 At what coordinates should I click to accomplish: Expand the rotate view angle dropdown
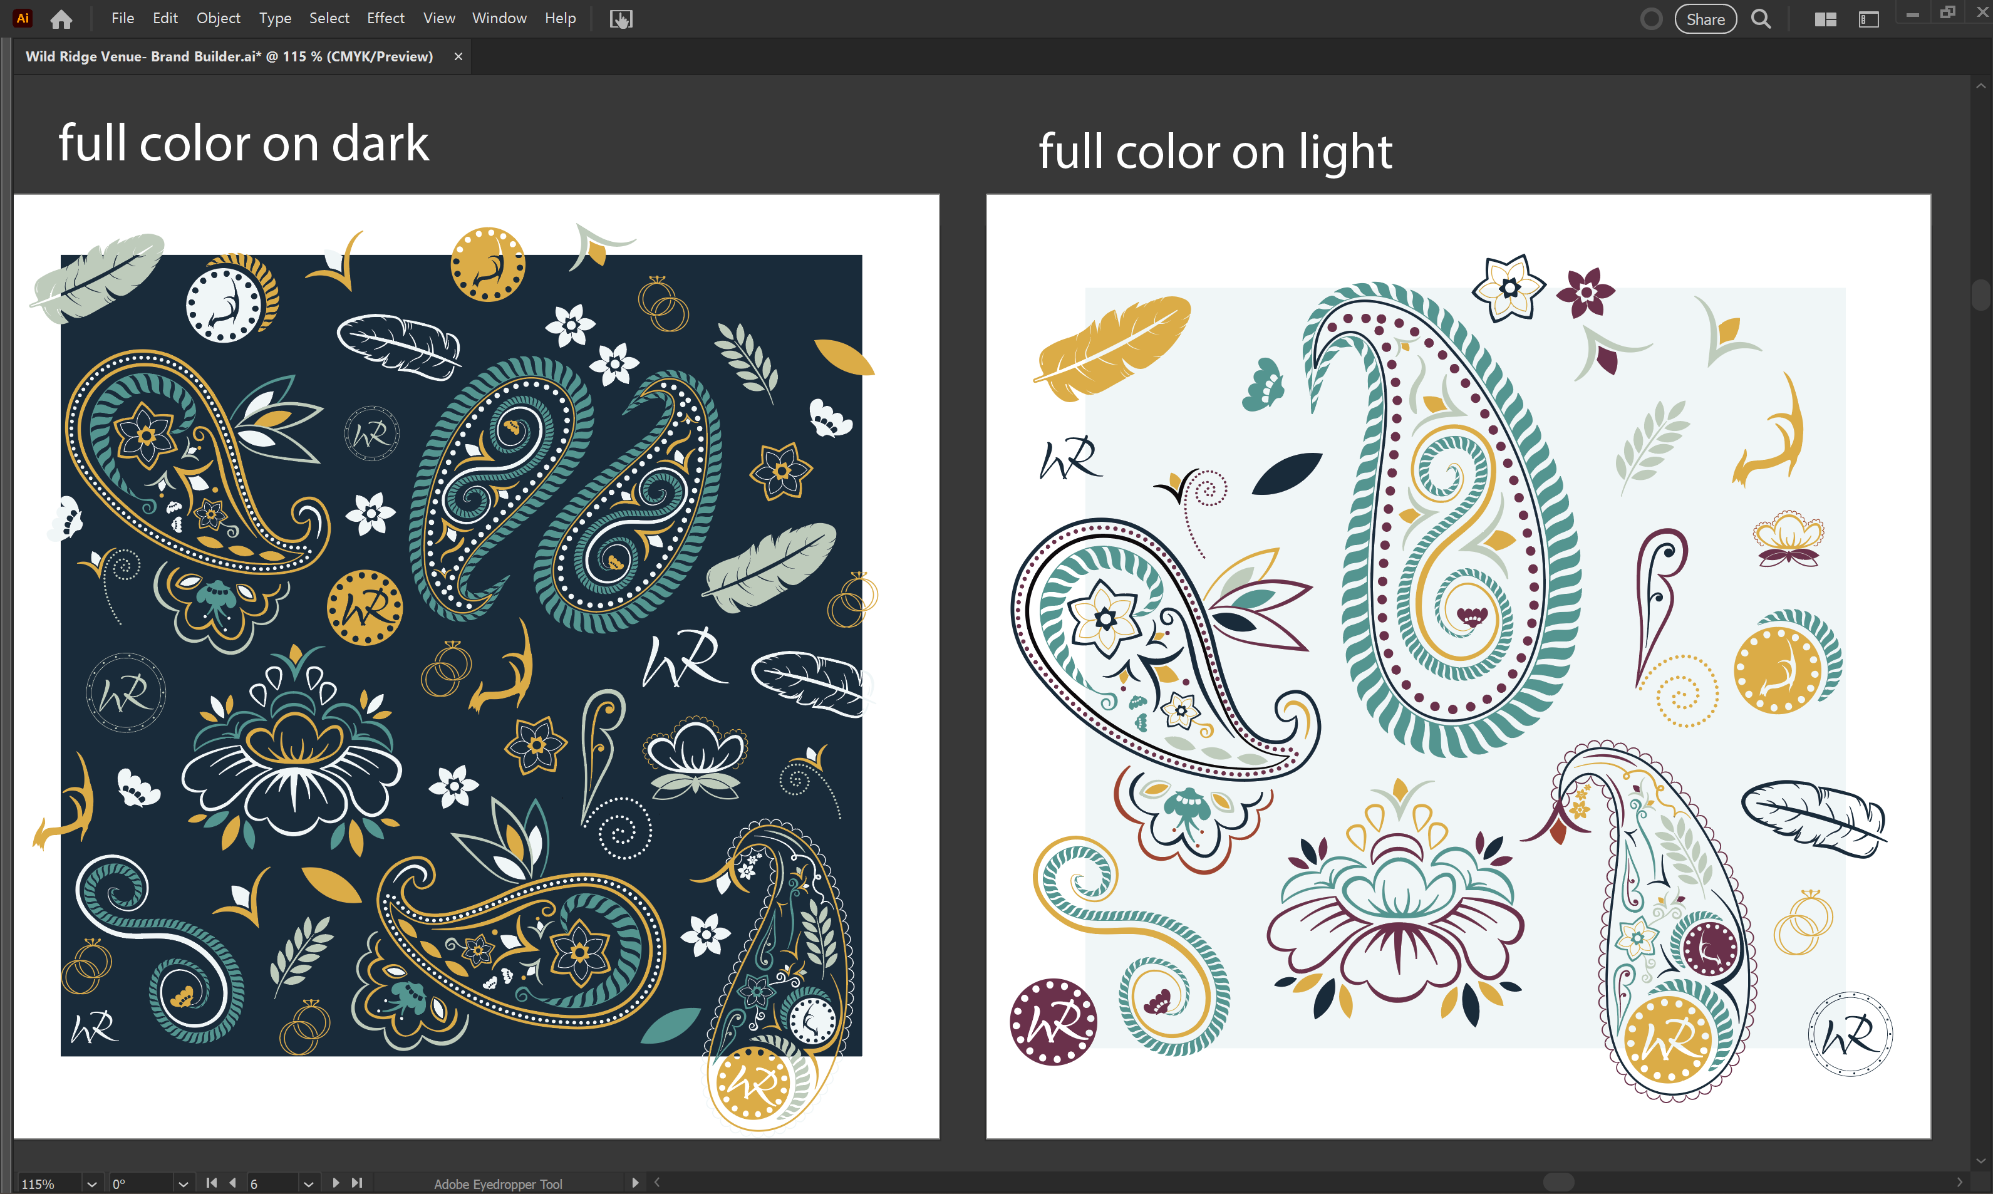click(x=184, y=1183)
